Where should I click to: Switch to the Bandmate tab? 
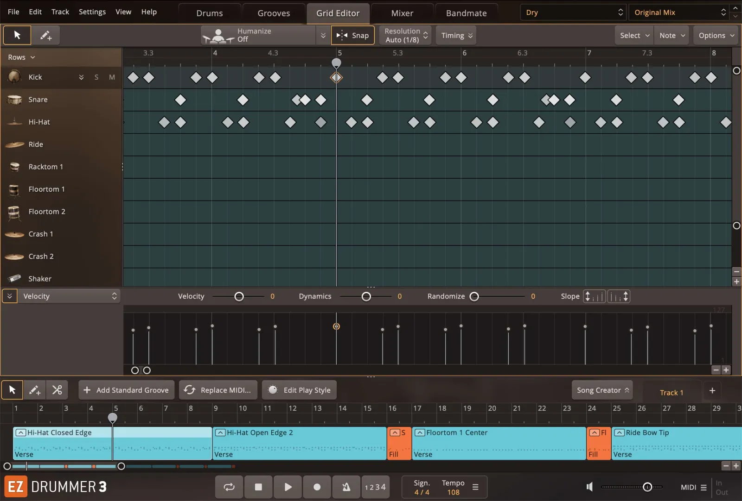pos(467,13)
